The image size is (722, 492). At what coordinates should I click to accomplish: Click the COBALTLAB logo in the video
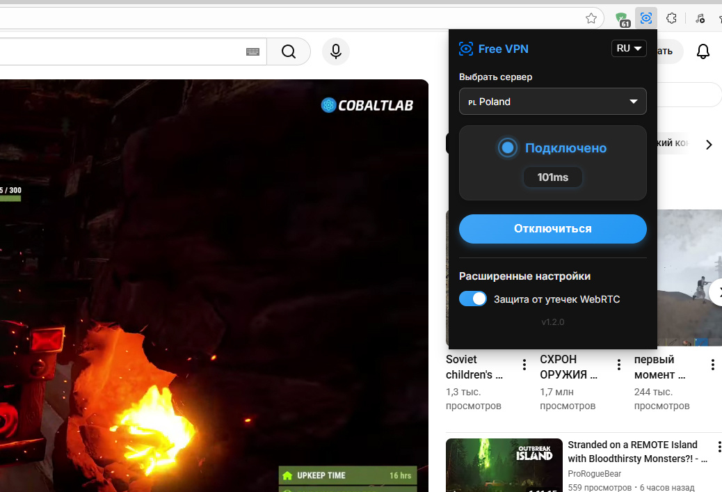tap(367, 106)
